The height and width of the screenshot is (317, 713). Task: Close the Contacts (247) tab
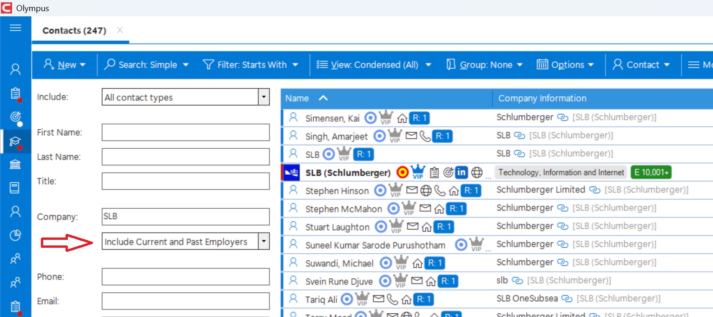click(x=120, y=30)
